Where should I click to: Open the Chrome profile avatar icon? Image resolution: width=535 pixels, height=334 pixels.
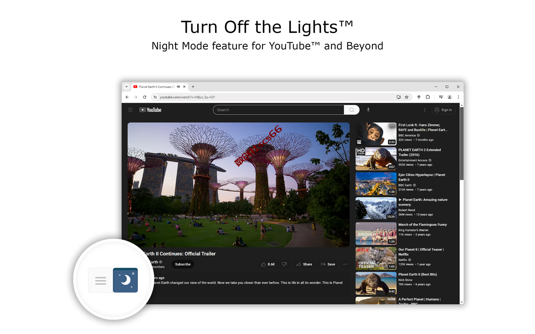[450, 97]
